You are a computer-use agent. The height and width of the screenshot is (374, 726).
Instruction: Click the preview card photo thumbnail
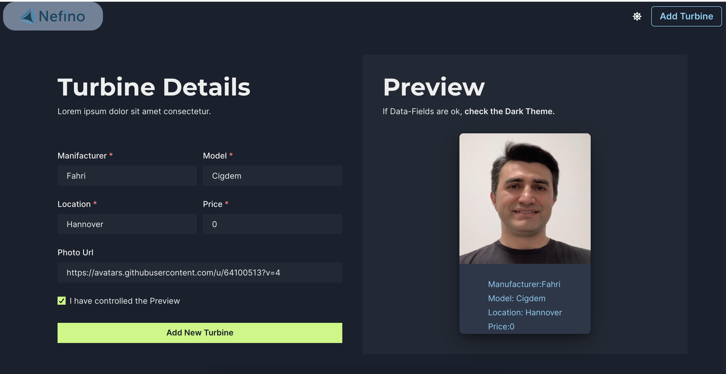(525, 199)
